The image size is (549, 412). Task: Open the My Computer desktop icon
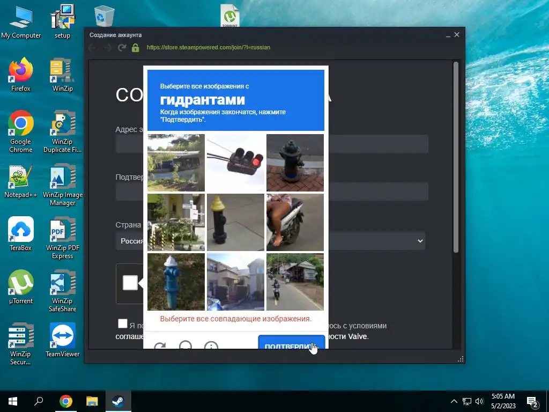point(21,21)
